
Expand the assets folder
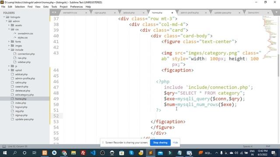click(9, 25)
